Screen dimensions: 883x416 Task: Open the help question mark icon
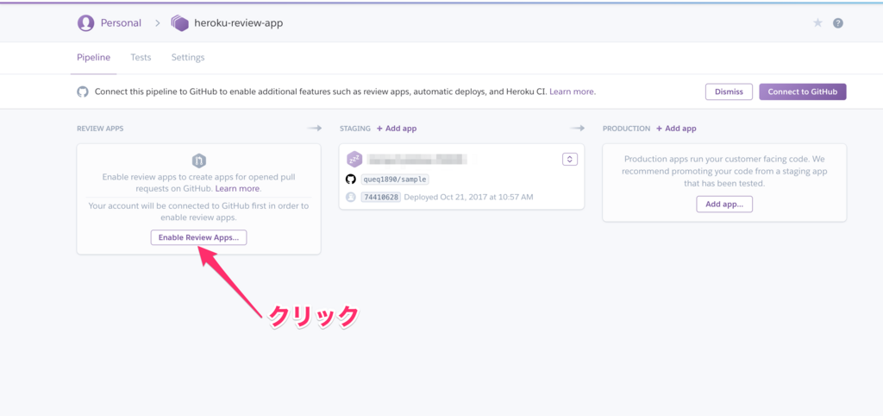(838, 23)
